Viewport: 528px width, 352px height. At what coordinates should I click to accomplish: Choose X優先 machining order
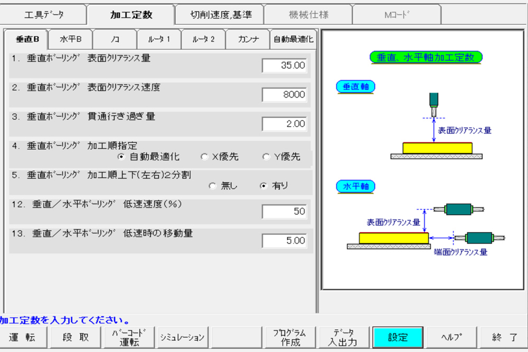point(204,157)
